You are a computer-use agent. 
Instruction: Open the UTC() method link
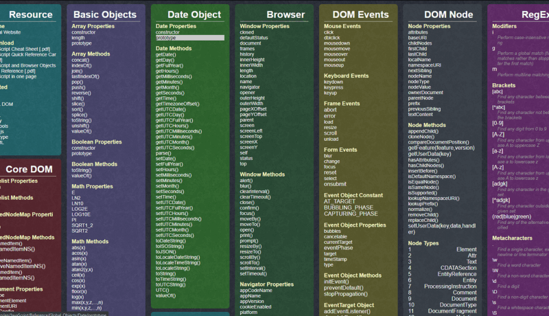(162, 290)
